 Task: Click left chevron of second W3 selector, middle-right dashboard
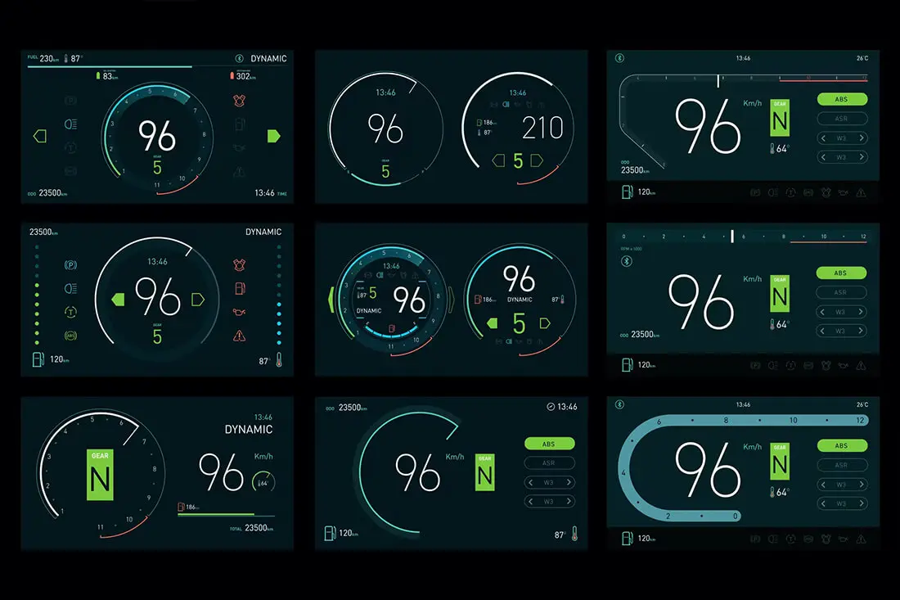pos(821,332)
